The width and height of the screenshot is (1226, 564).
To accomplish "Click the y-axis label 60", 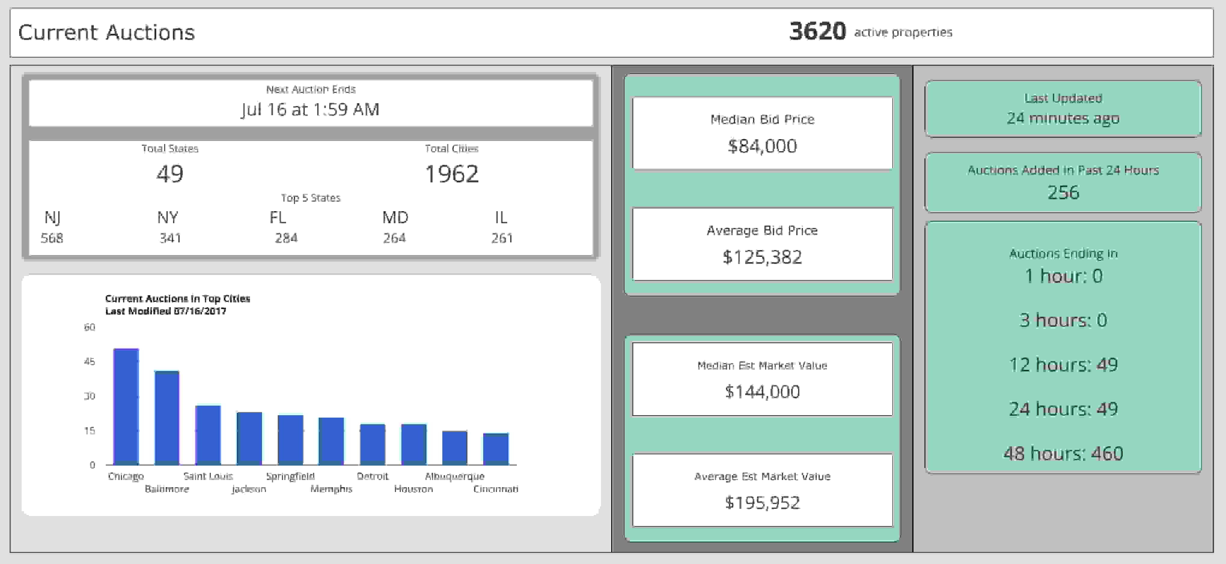I will point(90,327).
